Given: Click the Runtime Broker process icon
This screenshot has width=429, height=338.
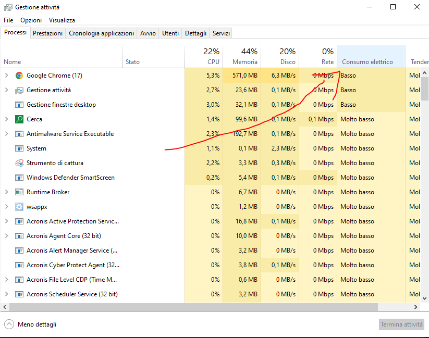Looking at the screenshot, I should click(19, 192).
